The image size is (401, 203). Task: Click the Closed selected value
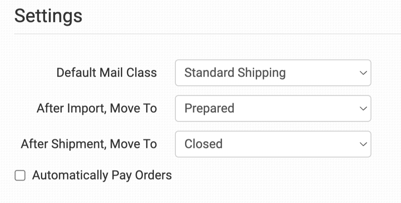[203, 144]
